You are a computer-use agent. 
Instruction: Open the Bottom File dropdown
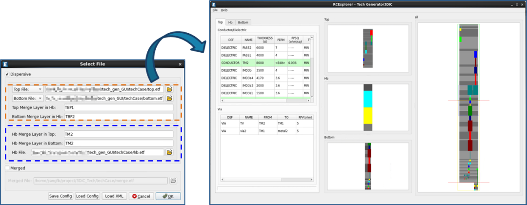pos(27,98)
